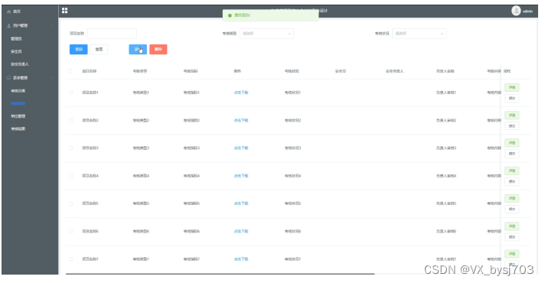The height and width of the screenshot is (283, 545).
Task: Tick the checkbox for 项目名称7 row
Action: tap(71, 259)
